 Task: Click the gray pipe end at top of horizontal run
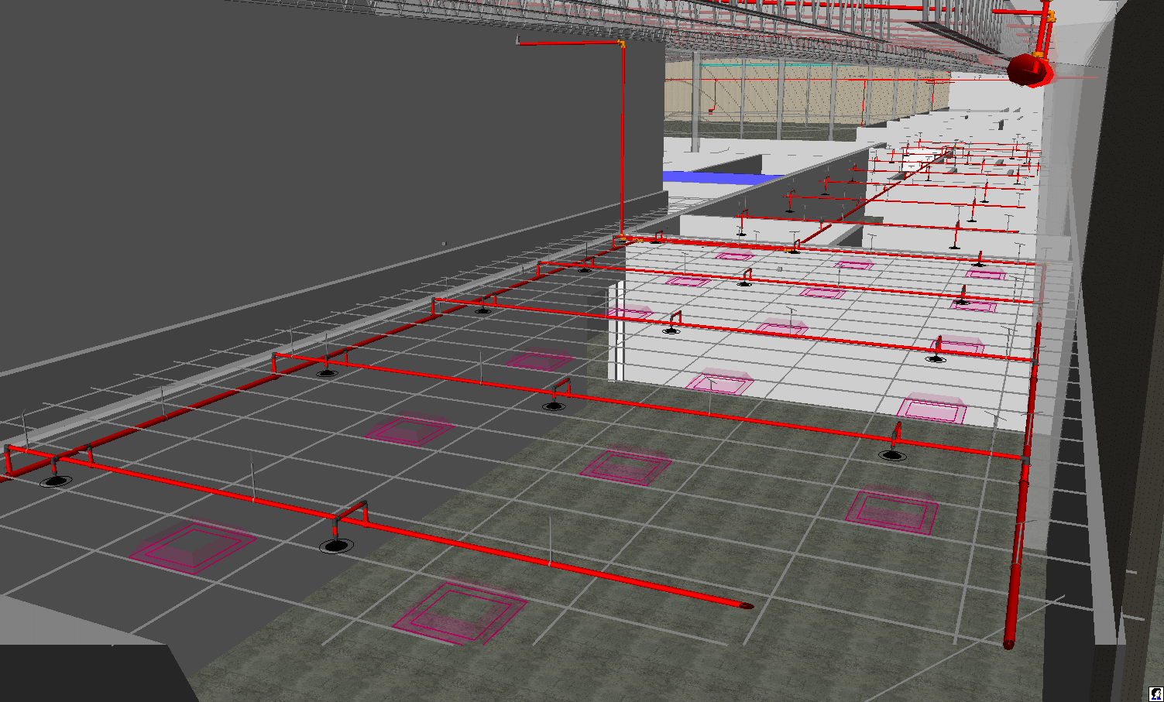click(x=517, y=39)
